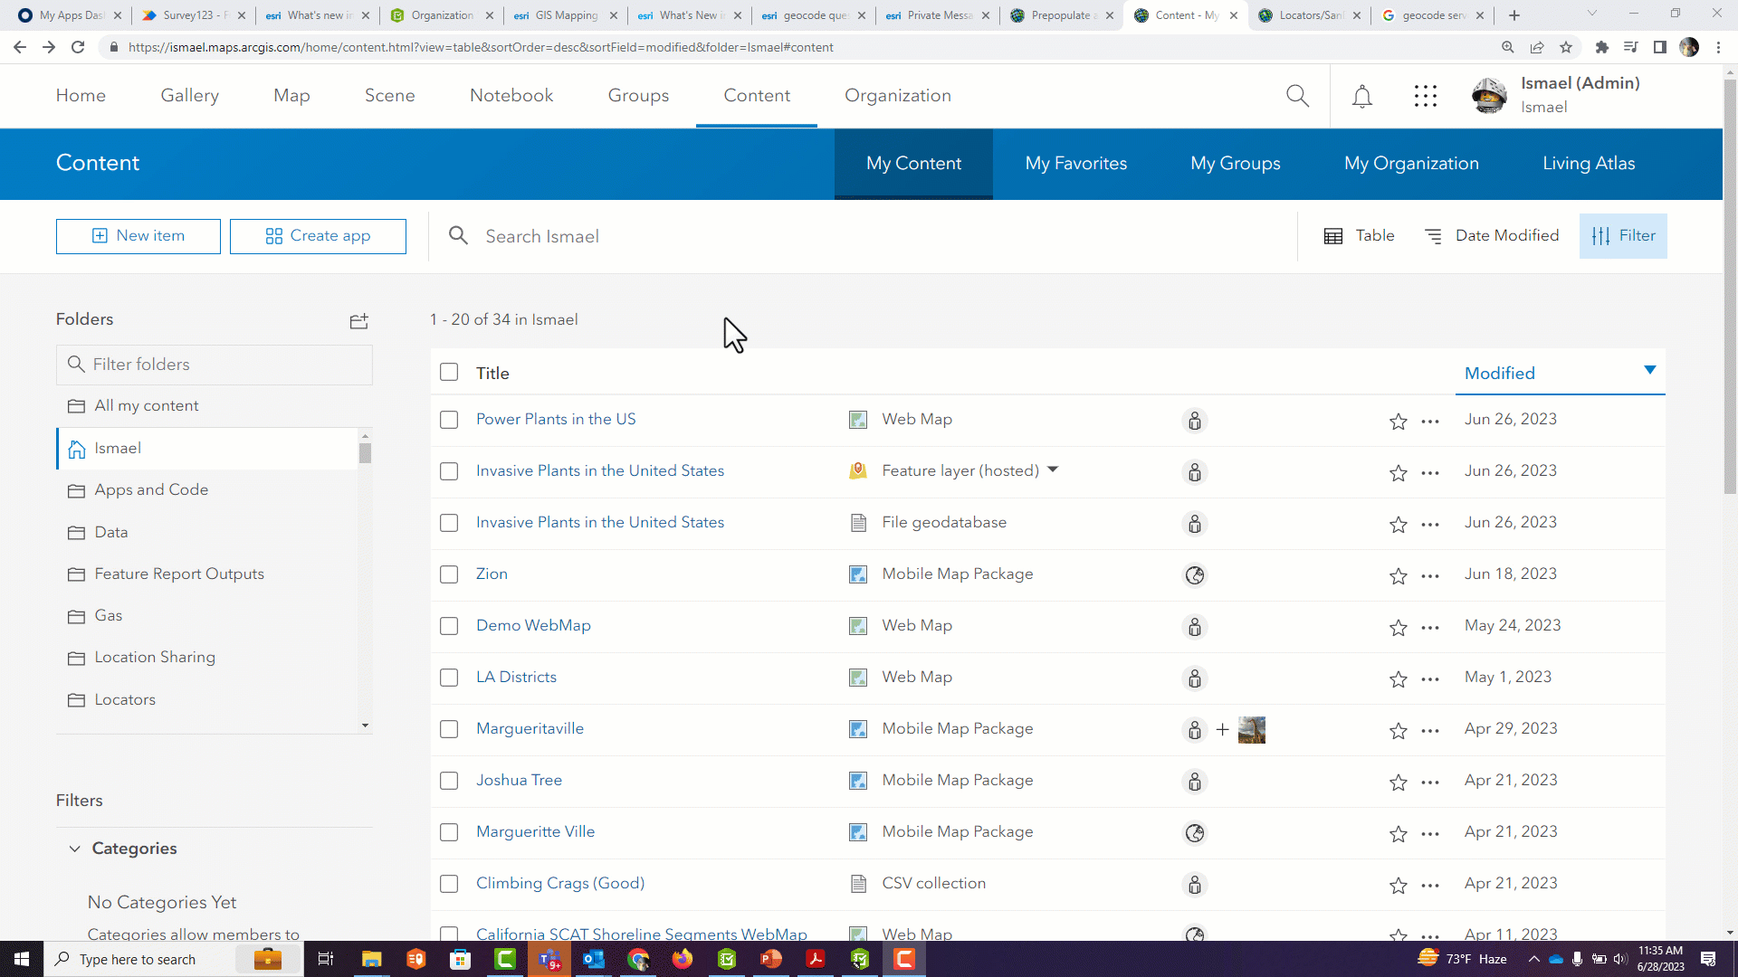Open the LA Districts web map link
1738x977 pixels.
pos(516,678)
